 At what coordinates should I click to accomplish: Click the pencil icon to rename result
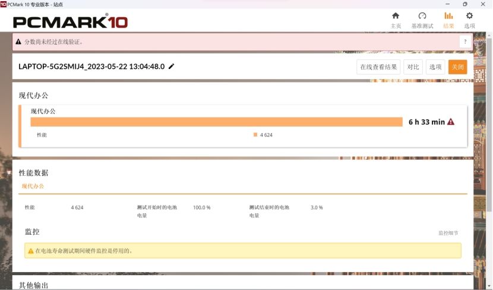171,67
